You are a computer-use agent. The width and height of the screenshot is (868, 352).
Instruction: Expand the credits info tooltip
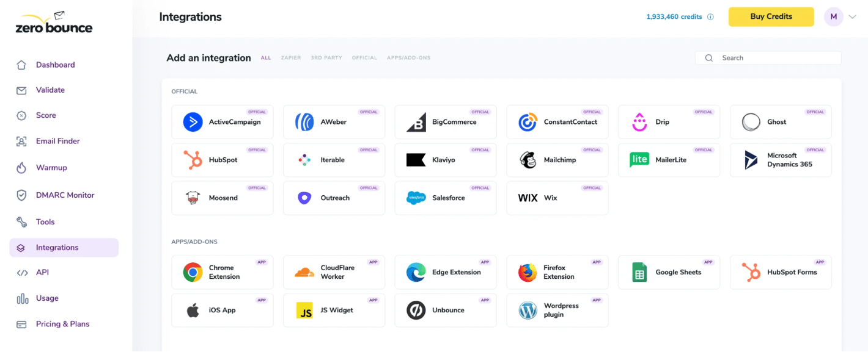710,16
